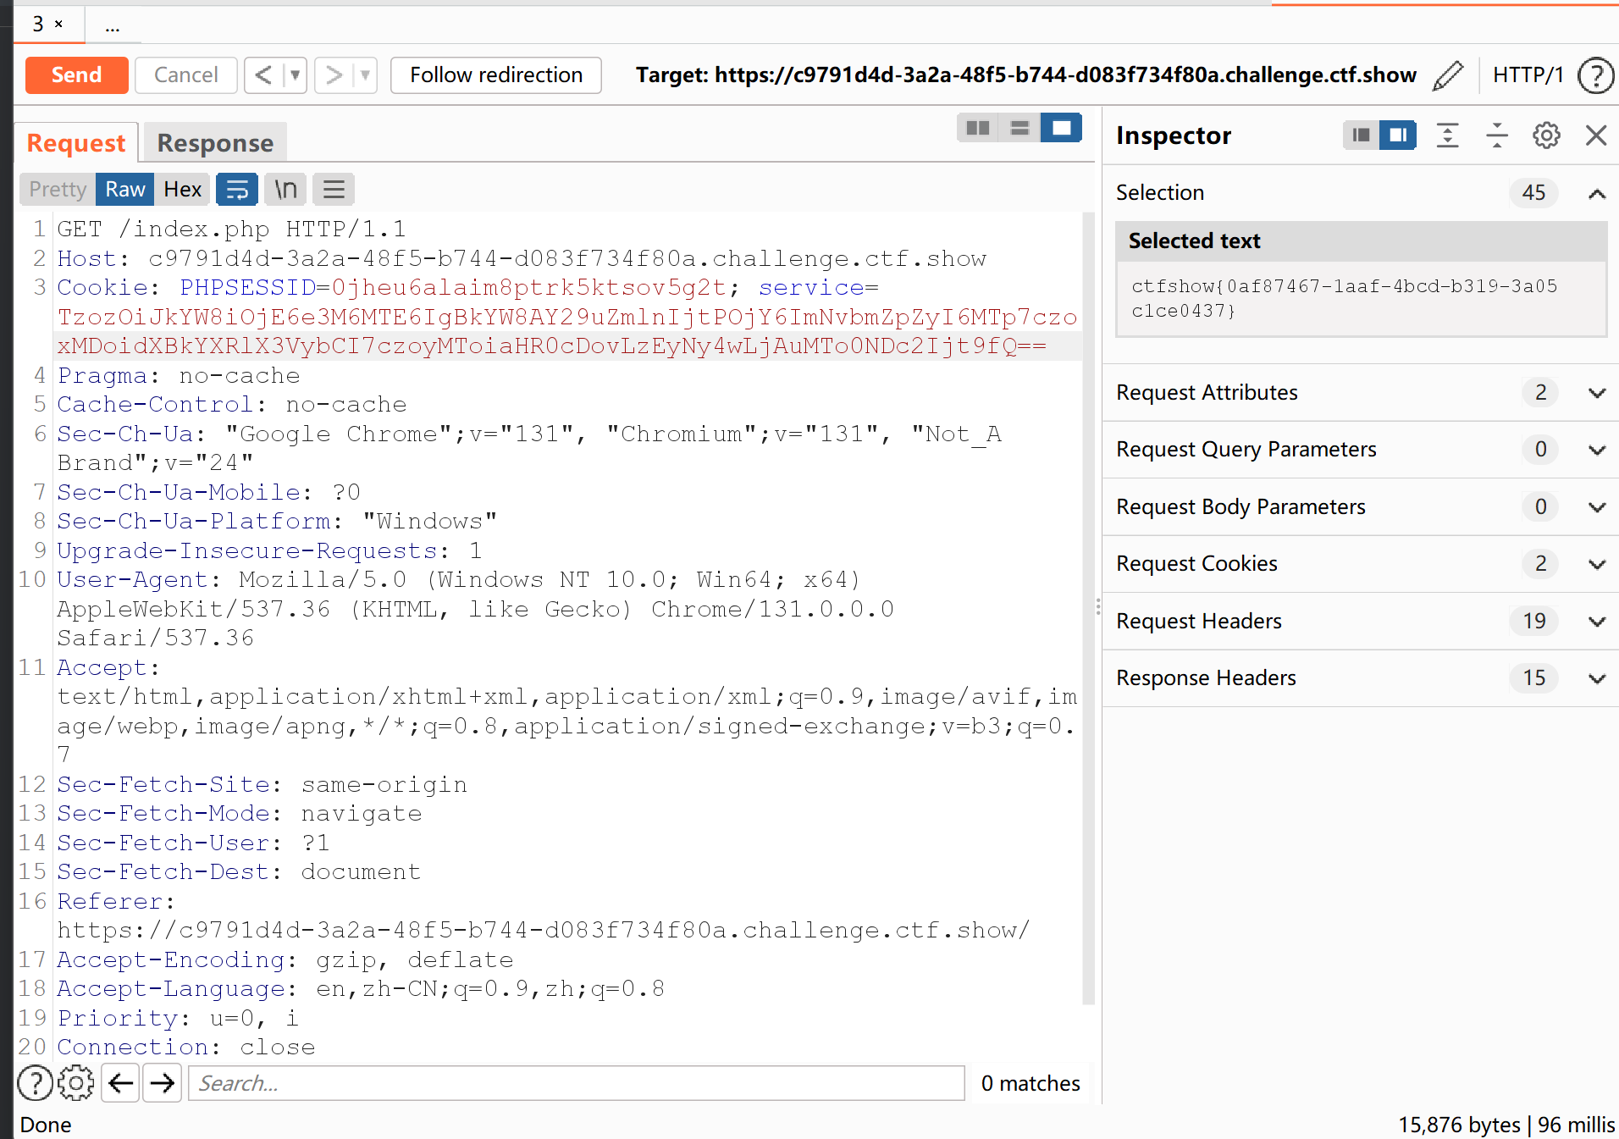Open the Inspector settings gear
The image size is (1619, 1139).
click(1546, 135)
